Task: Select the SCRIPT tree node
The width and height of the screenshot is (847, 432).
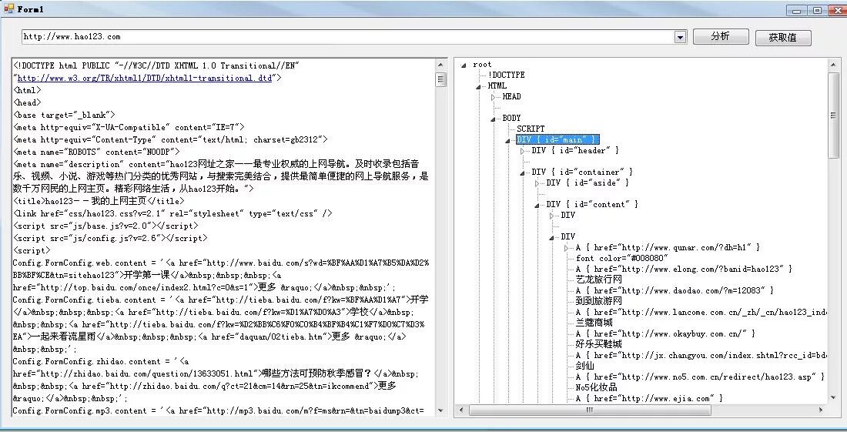Action: pos(531,129)
